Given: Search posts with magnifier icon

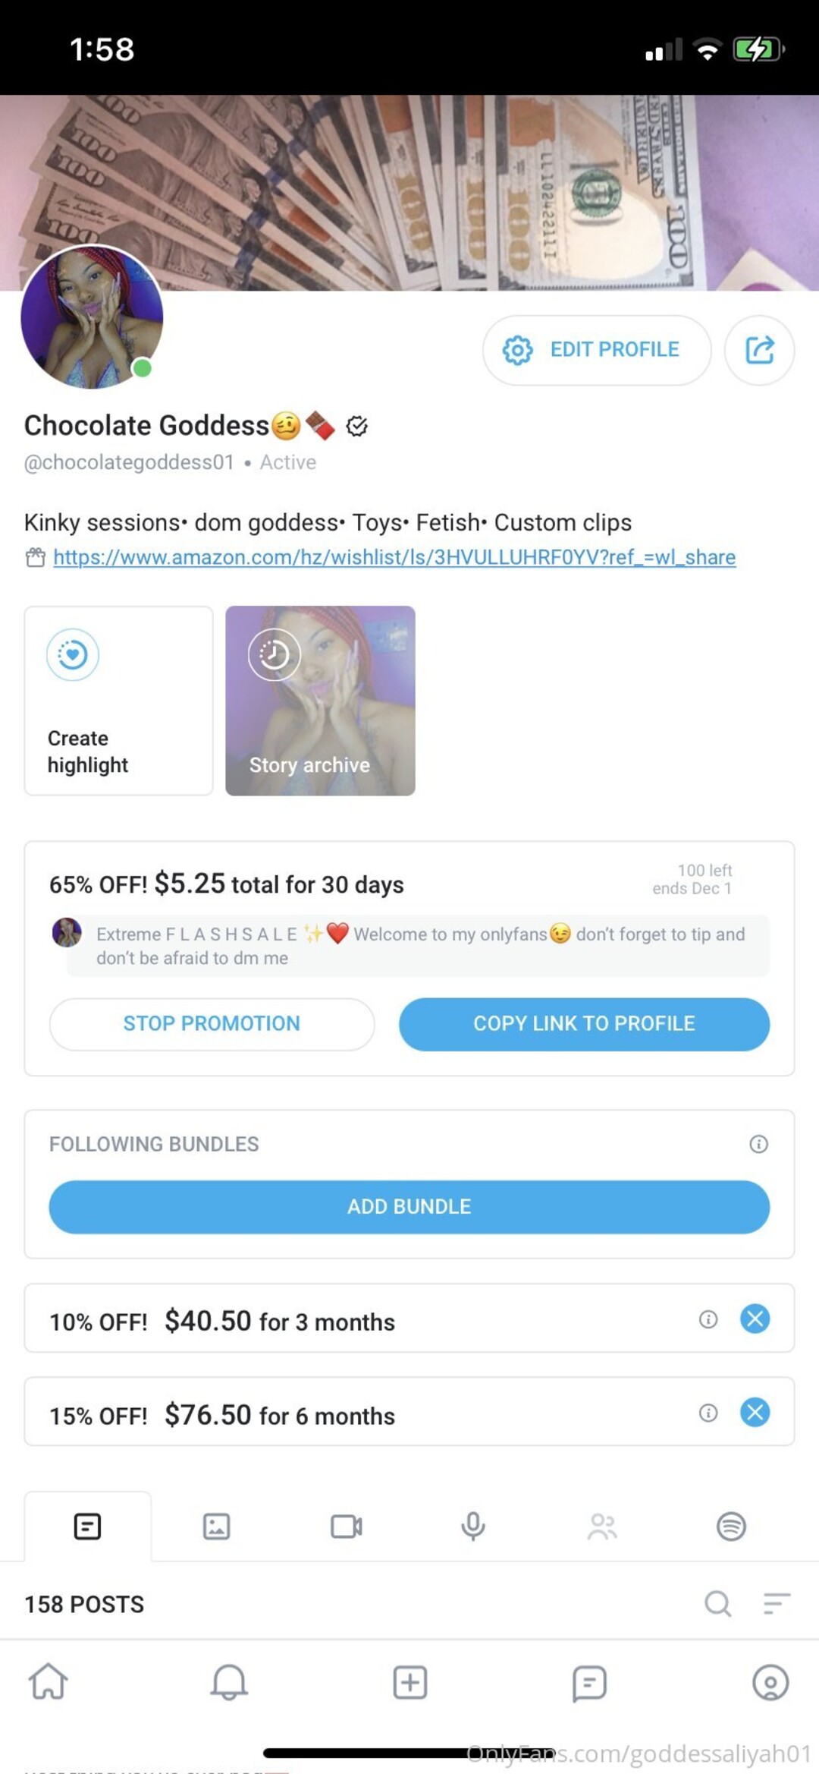Looking at the screenshot, I should (717, 1603).
